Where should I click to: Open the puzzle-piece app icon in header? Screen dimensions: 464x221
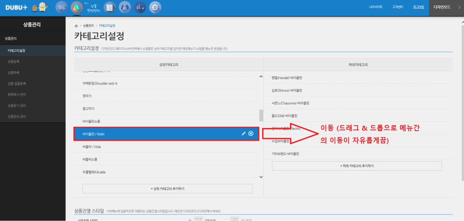coord(62,7)
